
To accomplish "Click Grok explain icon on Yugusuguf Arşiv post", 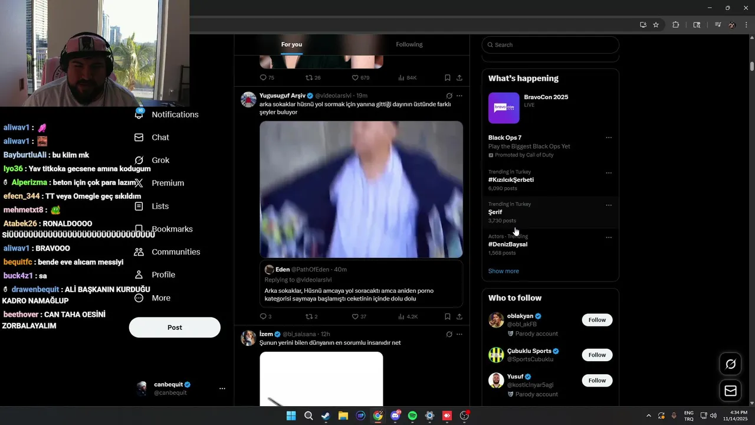I will 449,96.
